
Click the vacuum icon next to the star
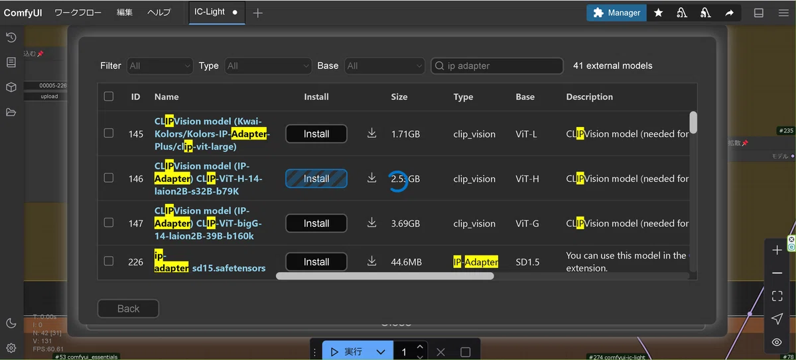pyautogui.click(x=682, y=13)
